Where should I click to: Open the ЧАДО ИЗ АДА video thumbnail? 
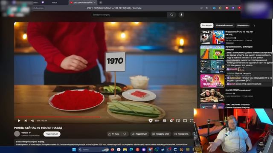212,81
